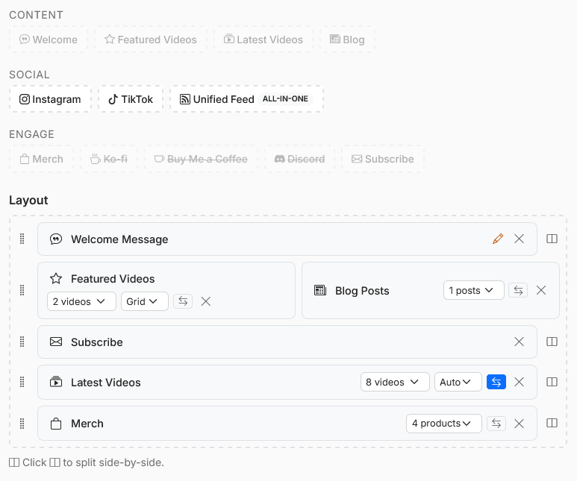Image resolution: width=577 pixels, height=481 pixels.
Task: Grab the Latest Videos drag handle
Action: (x=22, y=382)
